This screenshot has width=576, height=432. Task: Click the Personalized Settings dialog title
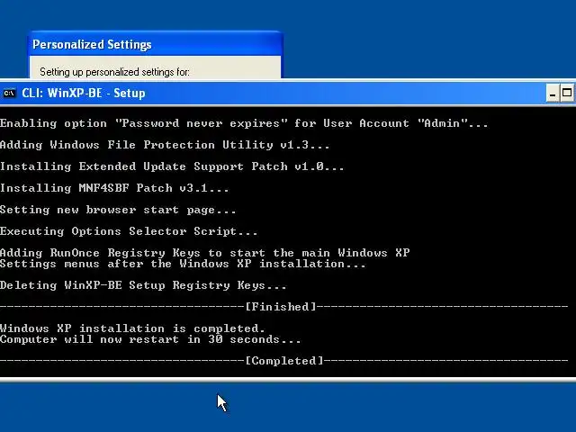coord(92,44)
